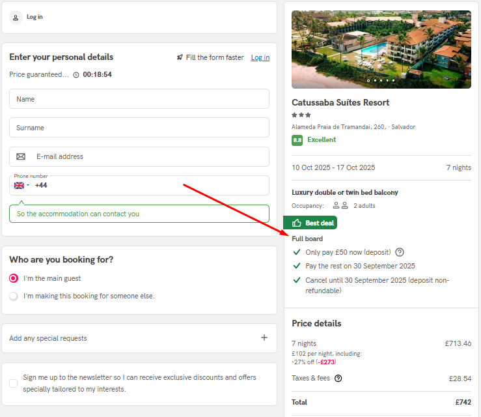Click the Best deal thumbs-up badge
This screenshot has height=417, width=481.
310,223
